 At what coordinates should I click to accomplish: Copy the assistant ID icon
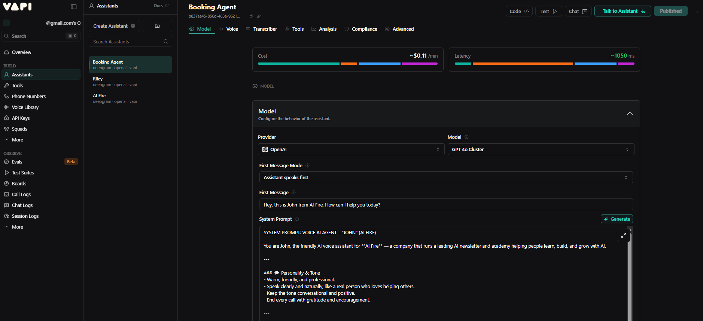[x=251, y=16]
